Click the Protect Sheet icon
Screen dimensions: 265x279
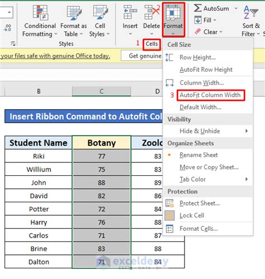point(169,203)
